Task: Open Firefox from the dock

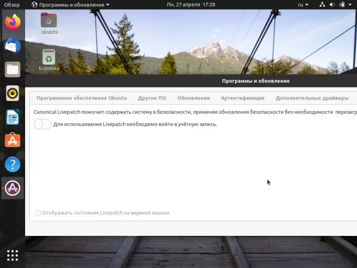Action: click(13, 22)
